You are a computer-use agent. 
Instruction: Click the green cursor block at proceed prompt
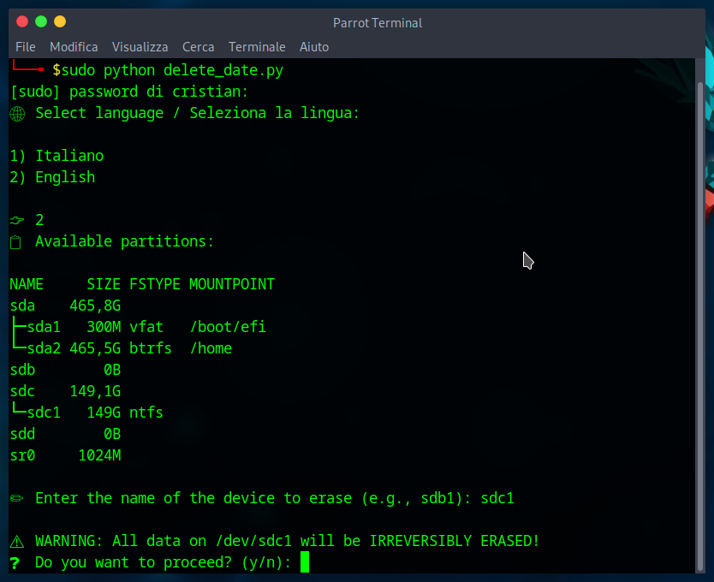[305, 562]
